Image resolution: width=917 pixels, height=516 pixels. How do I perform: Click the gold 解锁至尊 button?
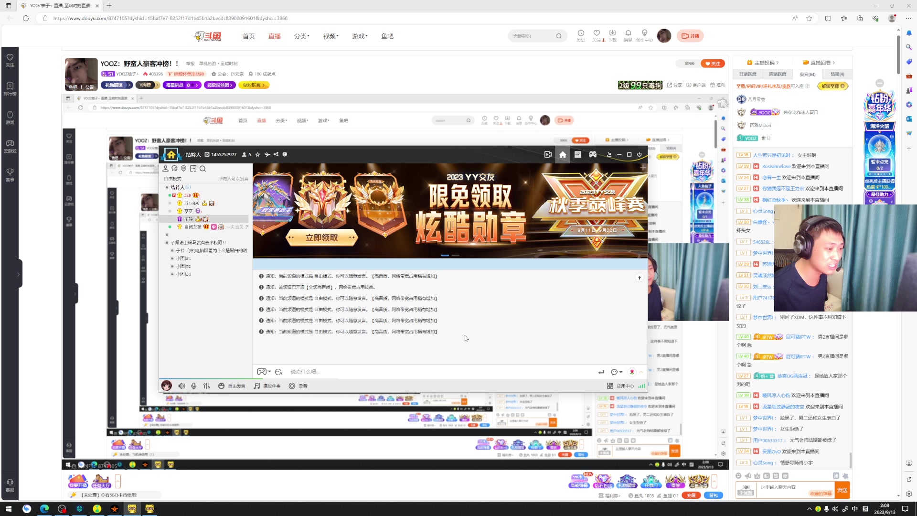point(833,86)
